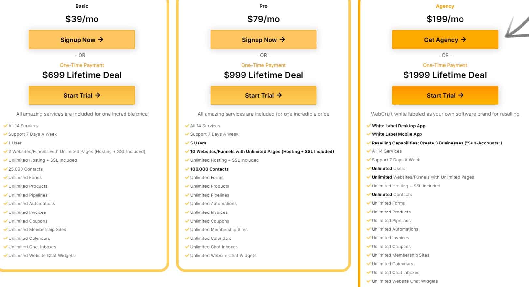Viewport: 529px width, 287px height.
Task: Click the Get Agency button
Action: point(445,40)
